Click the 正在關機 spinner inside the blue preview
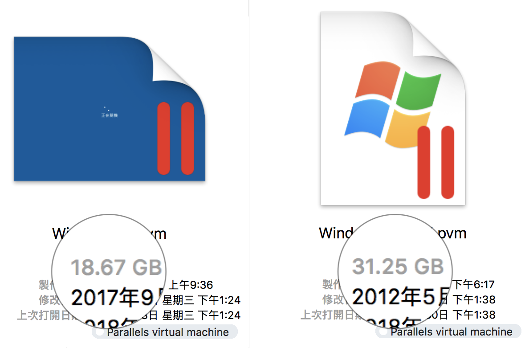529x348 pixels. [109, 112]
